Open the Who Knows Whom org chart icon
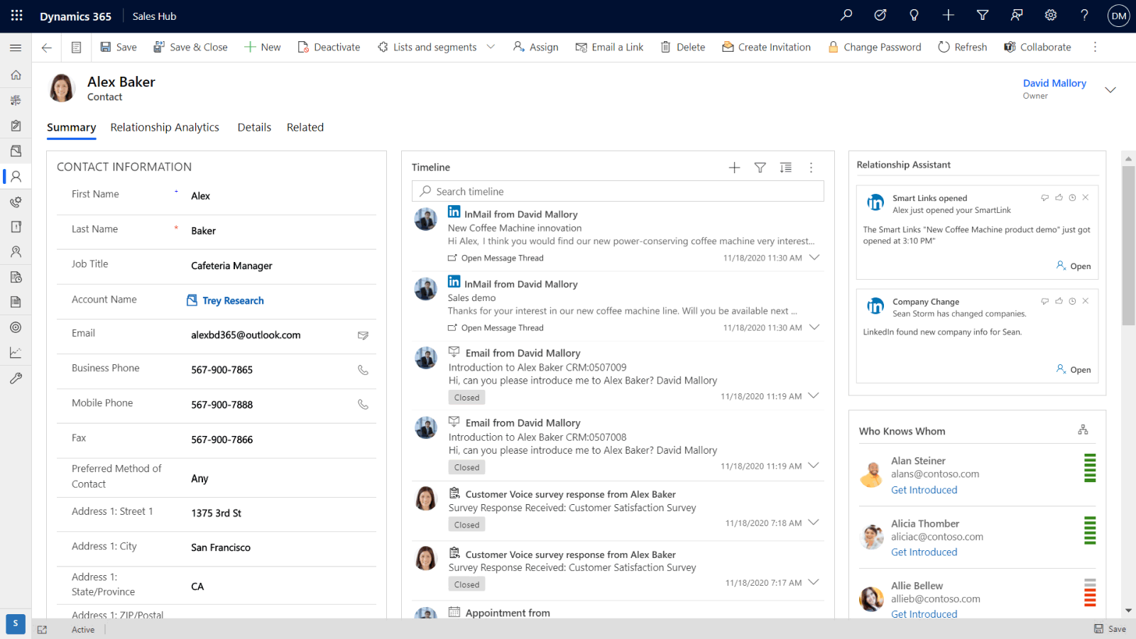 [x=1083, y=430]
